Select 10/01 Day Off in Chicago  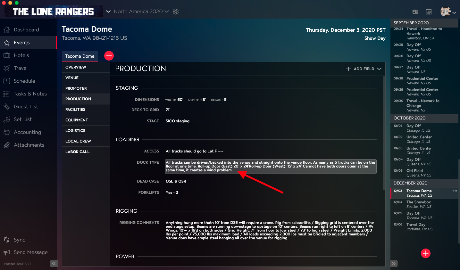coord(424,128)
